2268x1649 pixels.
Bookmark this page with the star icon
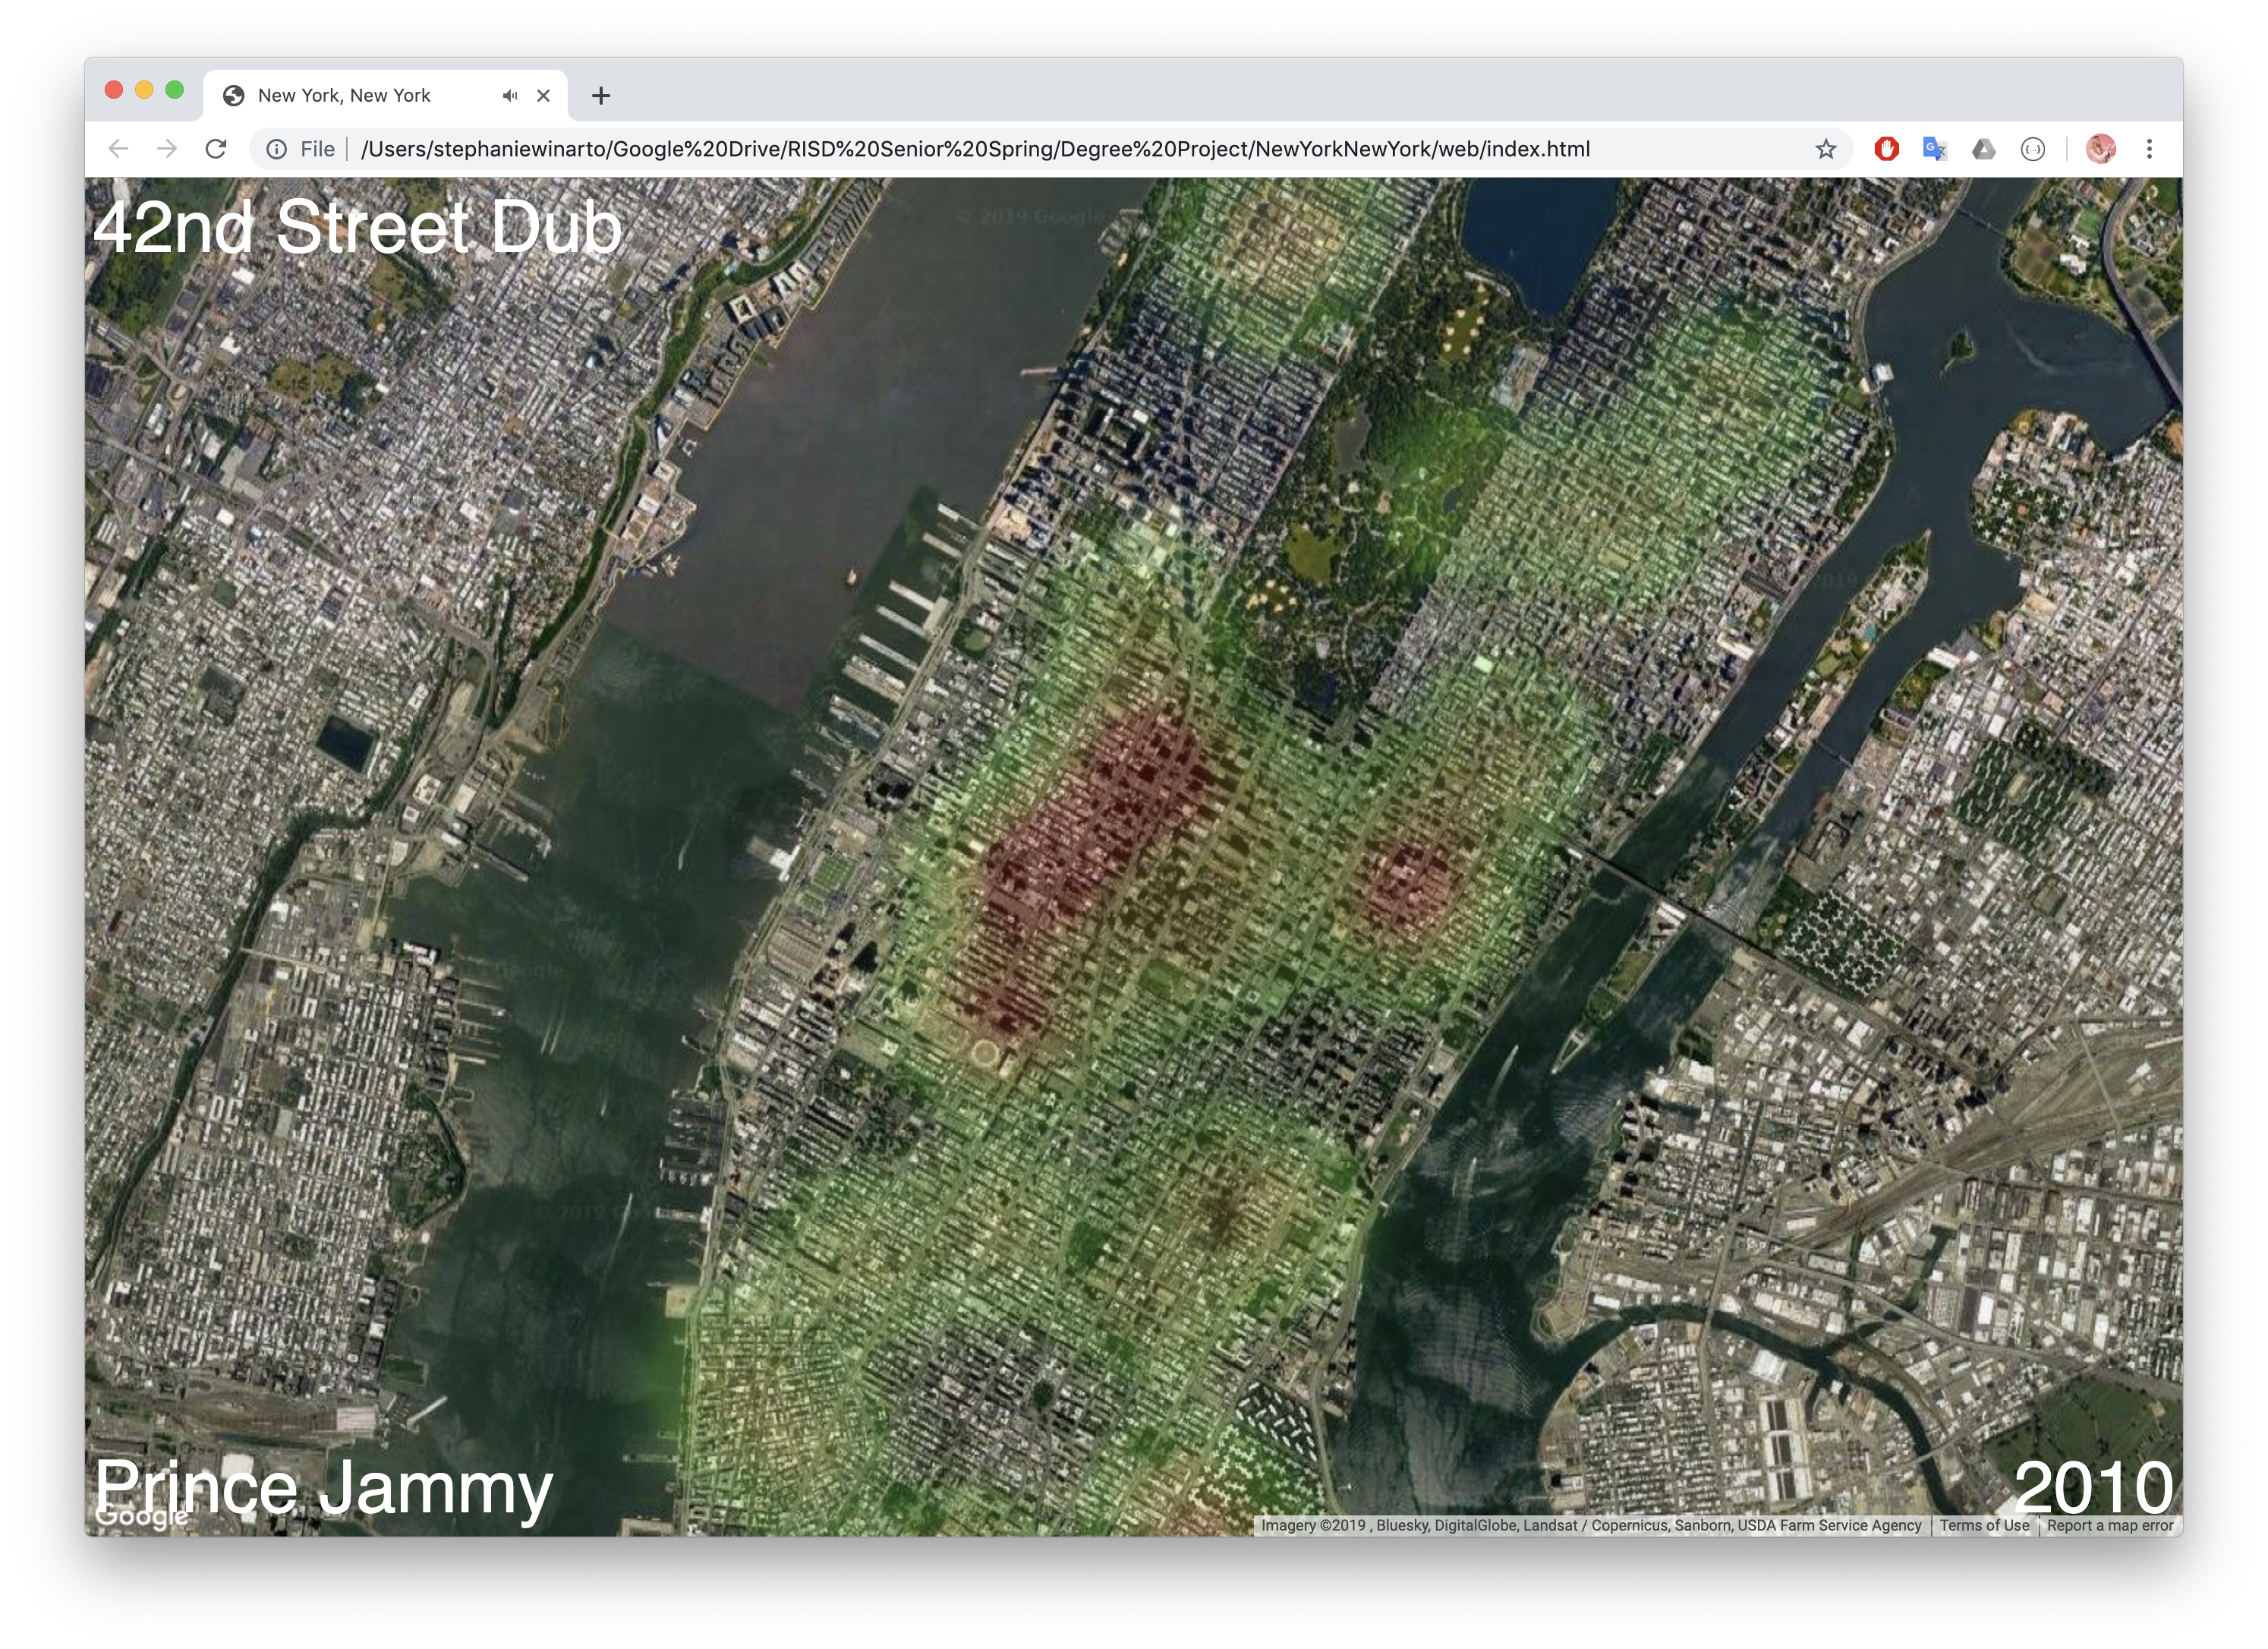(1826, 149)
